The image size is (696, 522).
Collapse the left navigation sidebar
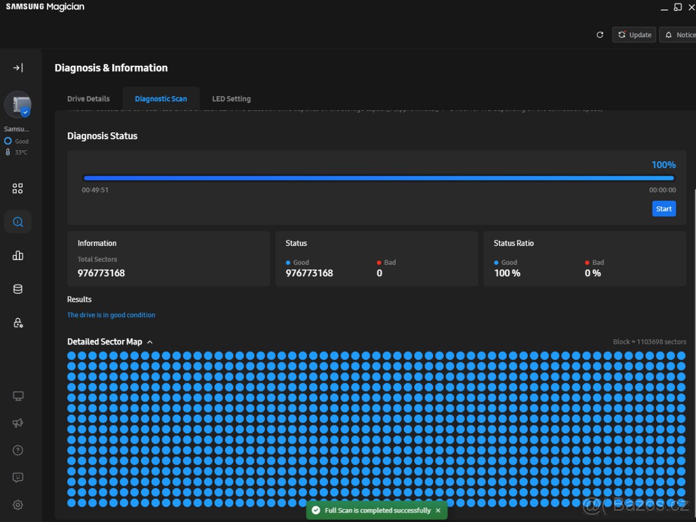[18, 68]
